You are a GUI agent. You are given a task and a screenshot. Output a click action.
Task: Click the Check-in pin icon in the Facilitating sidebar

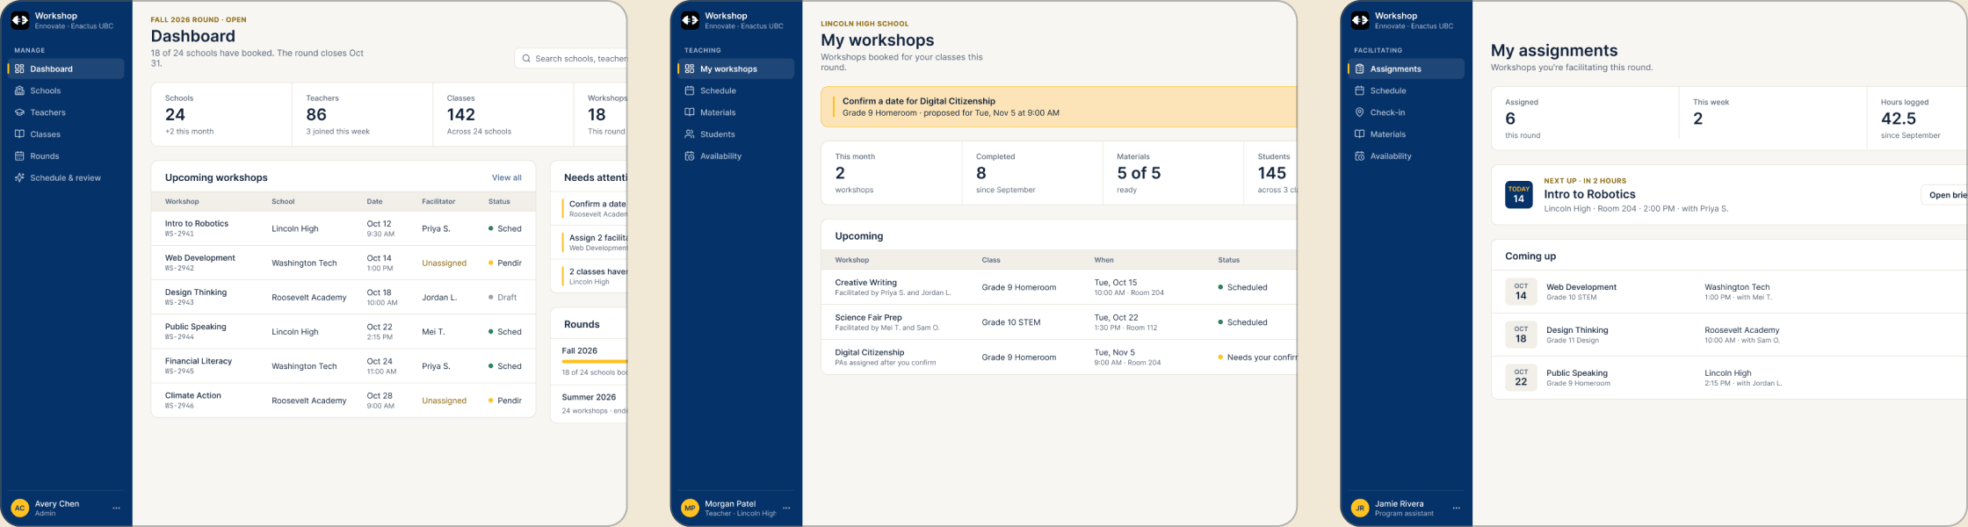click(1359, 112)
